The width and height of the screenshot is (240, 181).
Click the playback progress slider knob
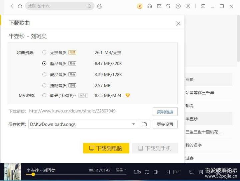[x=33, y=174]
